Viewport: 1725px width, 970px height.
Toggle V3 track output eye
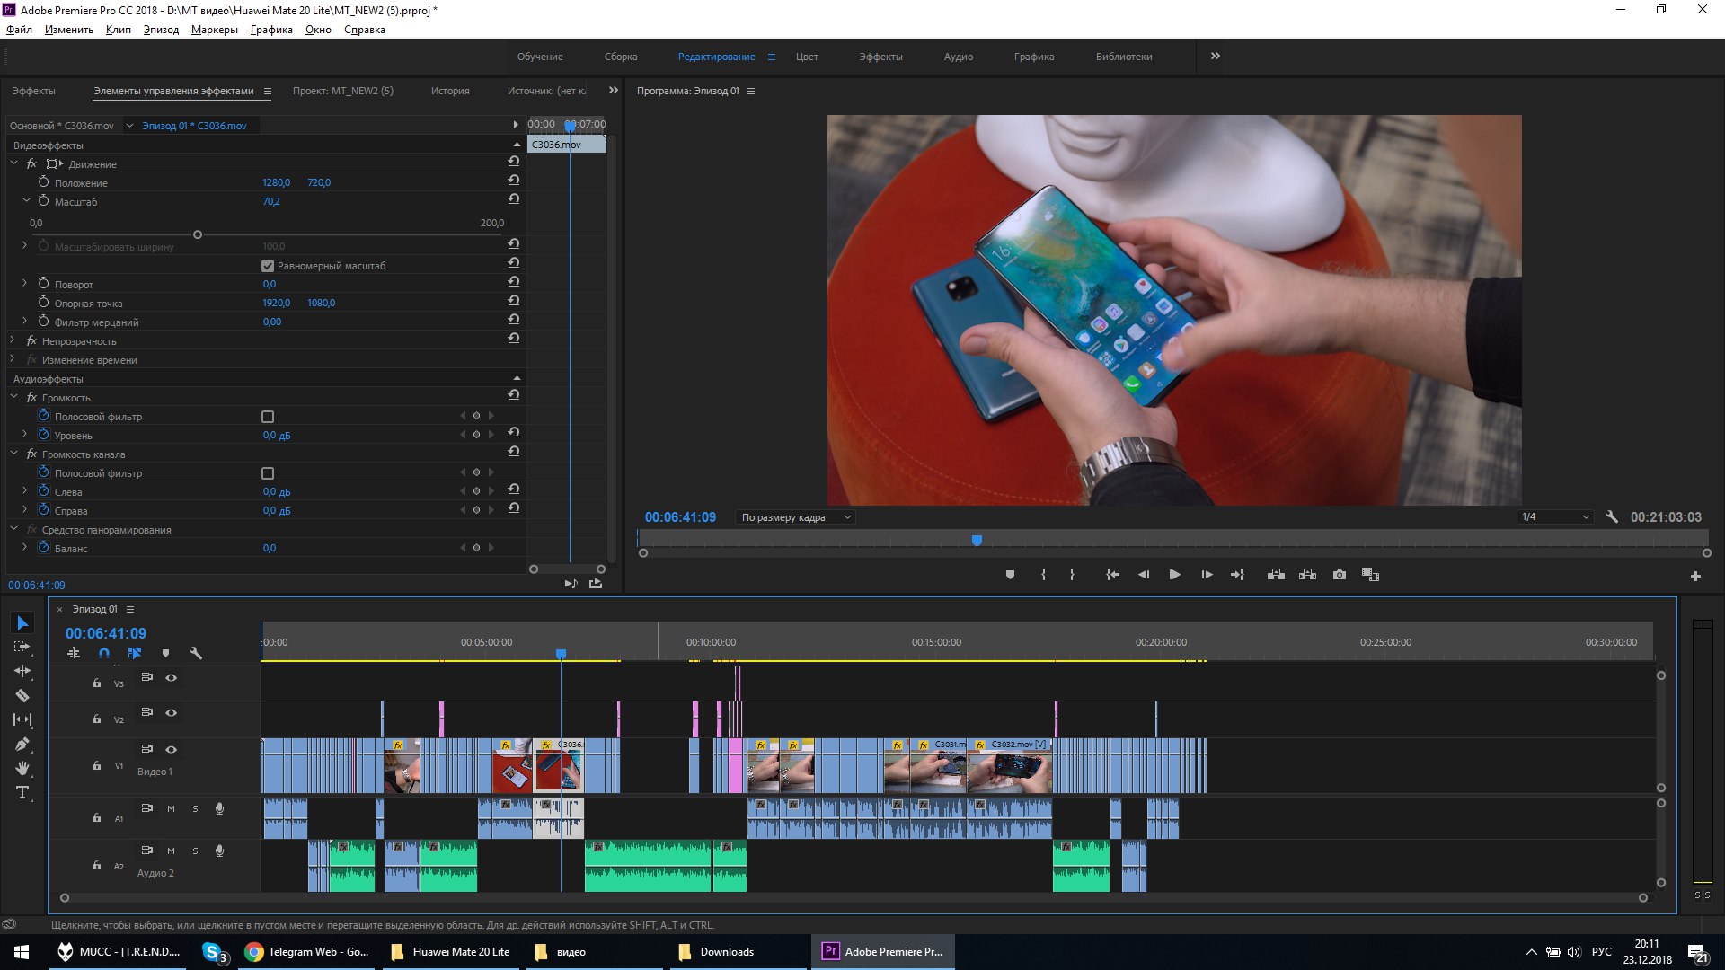171,678
